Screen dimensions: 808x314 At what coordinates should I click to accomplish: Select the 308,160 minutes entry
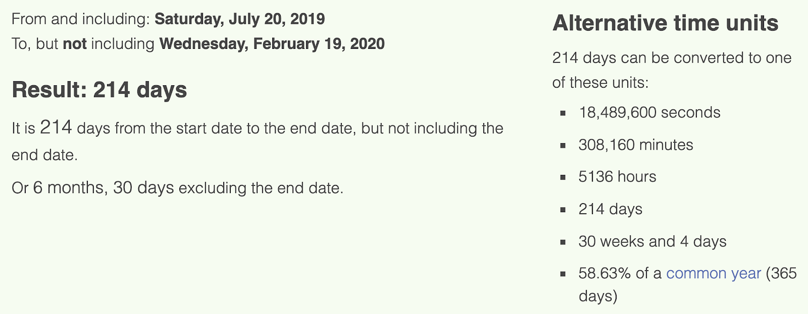tap(636, 145)
